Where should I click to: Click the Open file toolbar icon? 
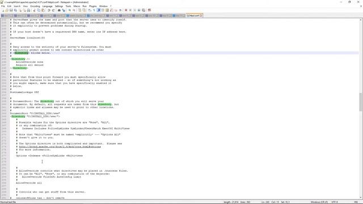[7, 10]
